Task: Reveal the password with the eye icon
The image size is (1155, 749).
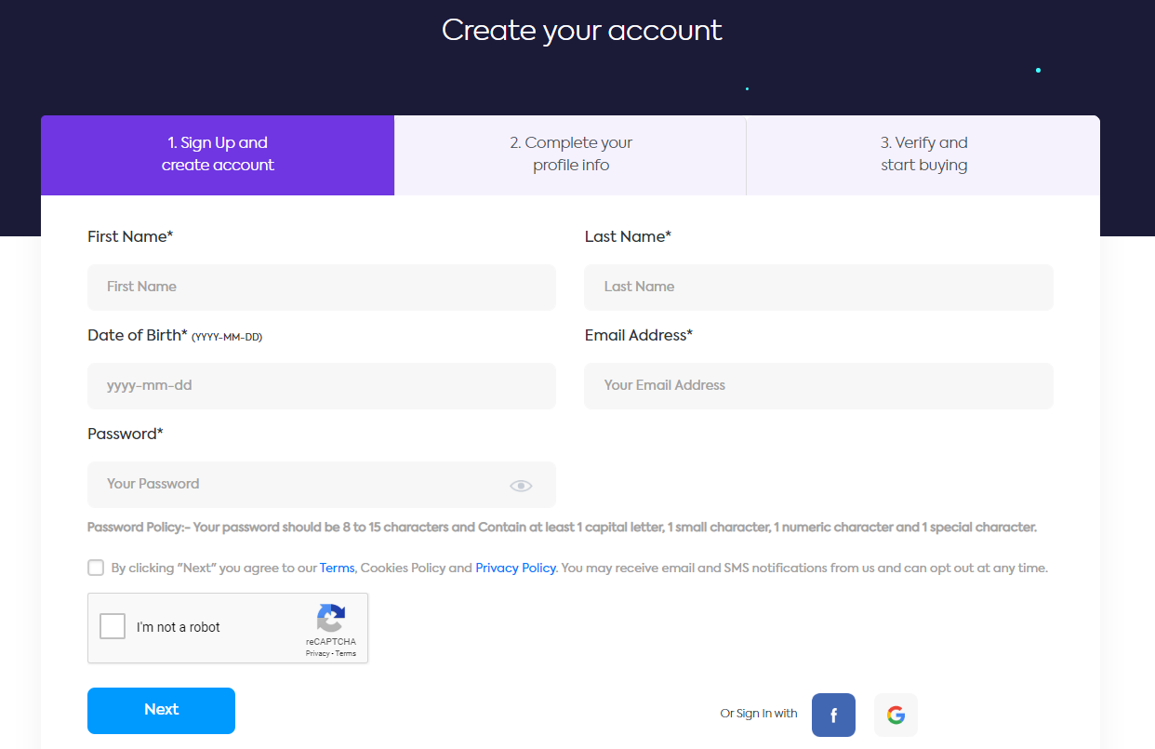Action: [x=520, y=485]
